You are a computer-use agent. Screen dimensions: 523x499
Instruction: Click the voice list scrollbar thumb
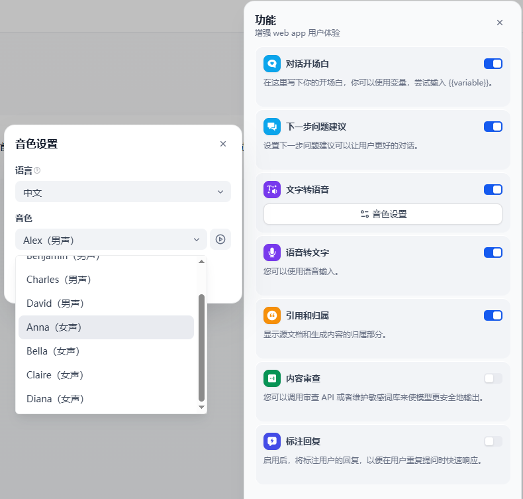tap(201, 347)
